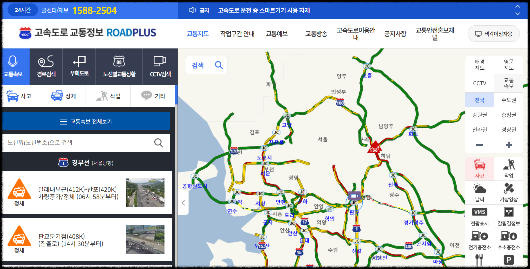Click the map 검색 search label
This screenshot has height=269, width=530.
point(198,65)
